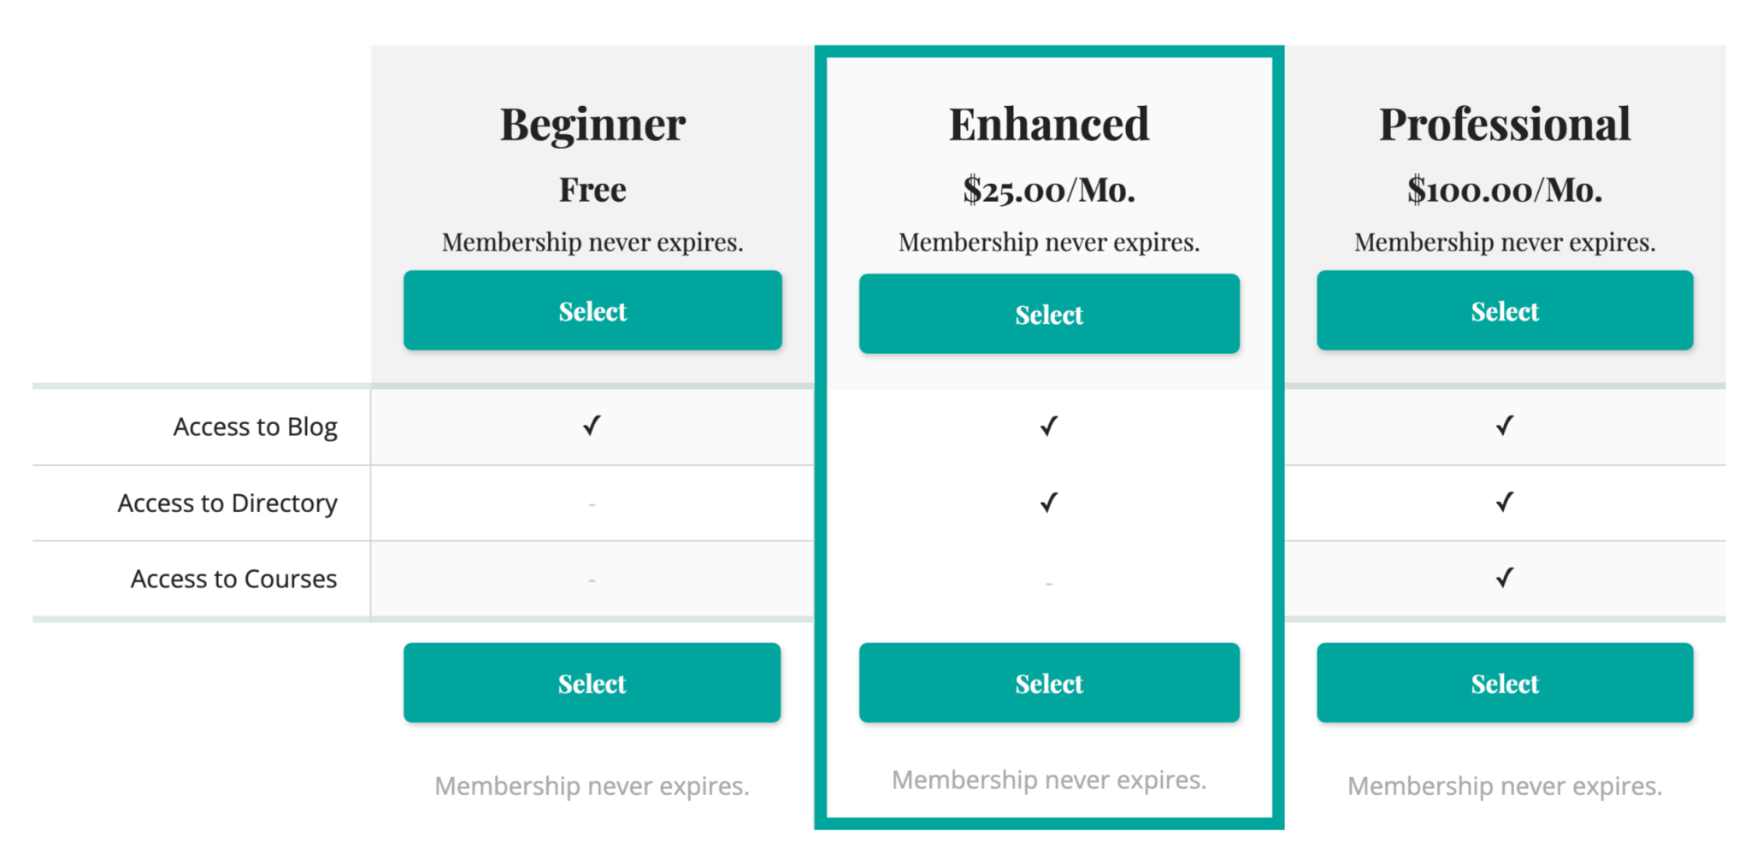
Task: Click the Access to Blog row label
Action: [x=256, y=426]
